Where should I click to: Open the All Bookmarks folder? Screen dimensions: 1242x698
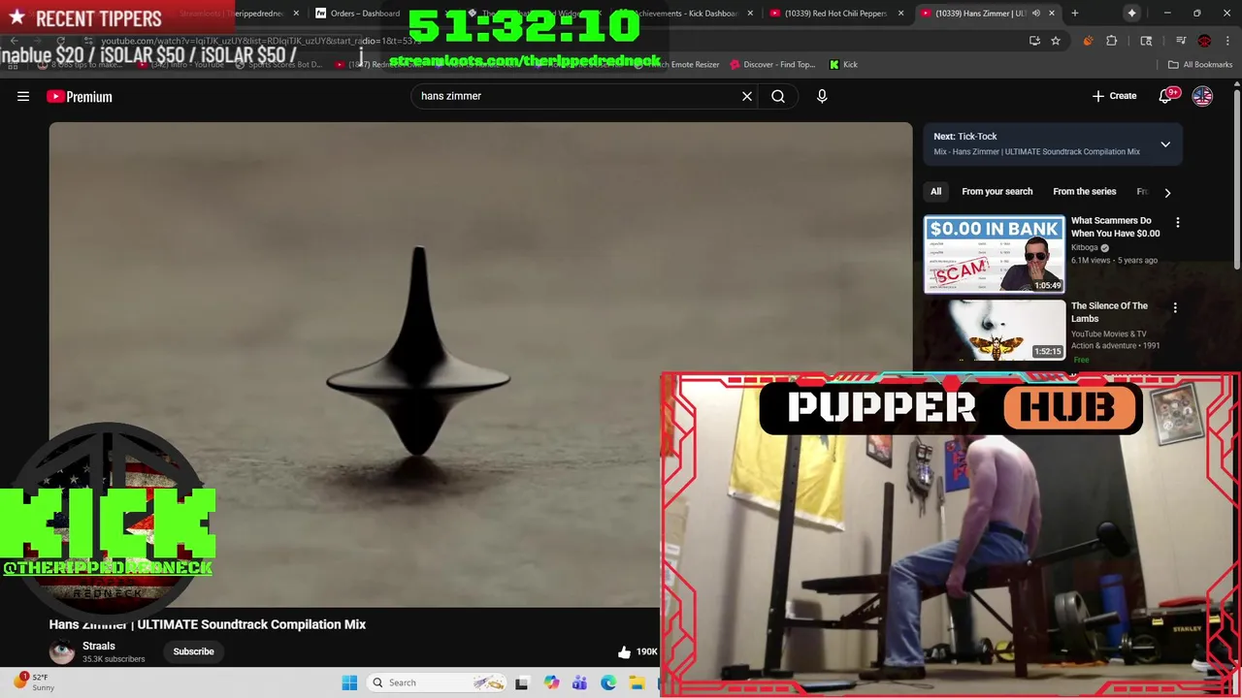point(1200,65)
